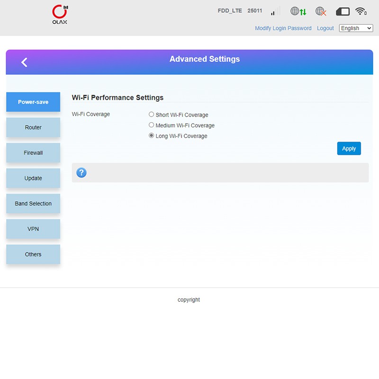Open the English language dropdown

[x=356, y=28]
